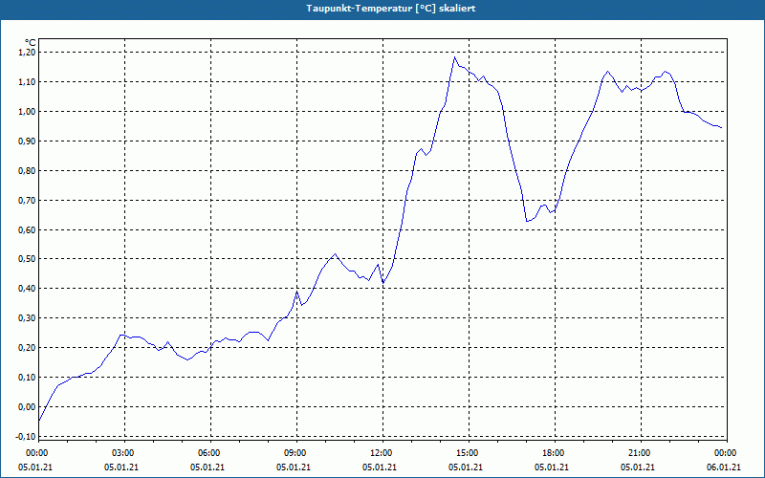
Task: Click the "-0,10" y-axis label
Action: point(27,437)
